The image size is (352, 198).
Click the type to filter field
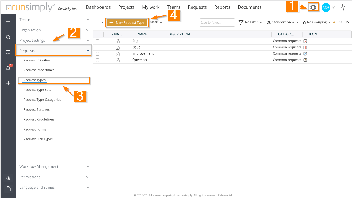217,22
